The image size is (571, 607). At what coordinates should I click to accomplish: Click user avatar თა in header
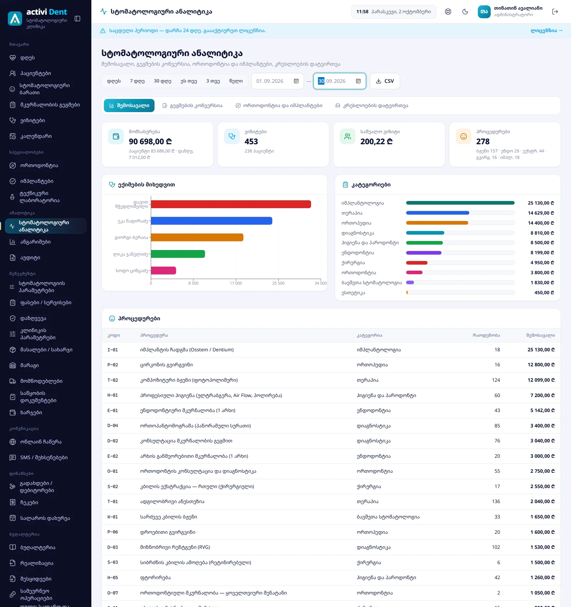click(484, 12)
